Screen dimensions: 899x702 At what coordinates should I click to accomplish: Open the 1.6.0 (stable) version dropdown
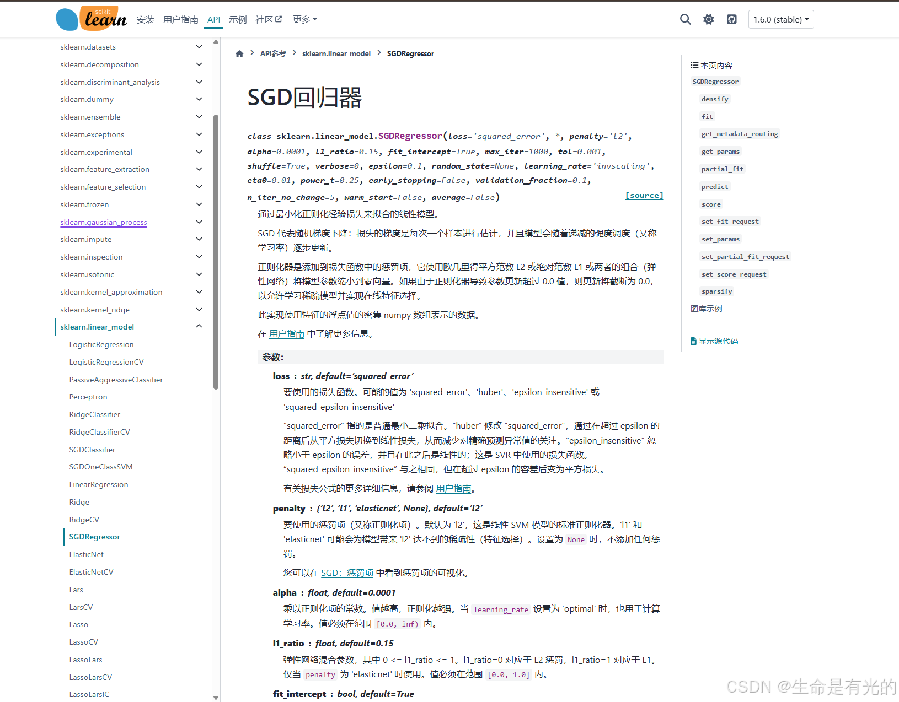click(x=781, y=19)
